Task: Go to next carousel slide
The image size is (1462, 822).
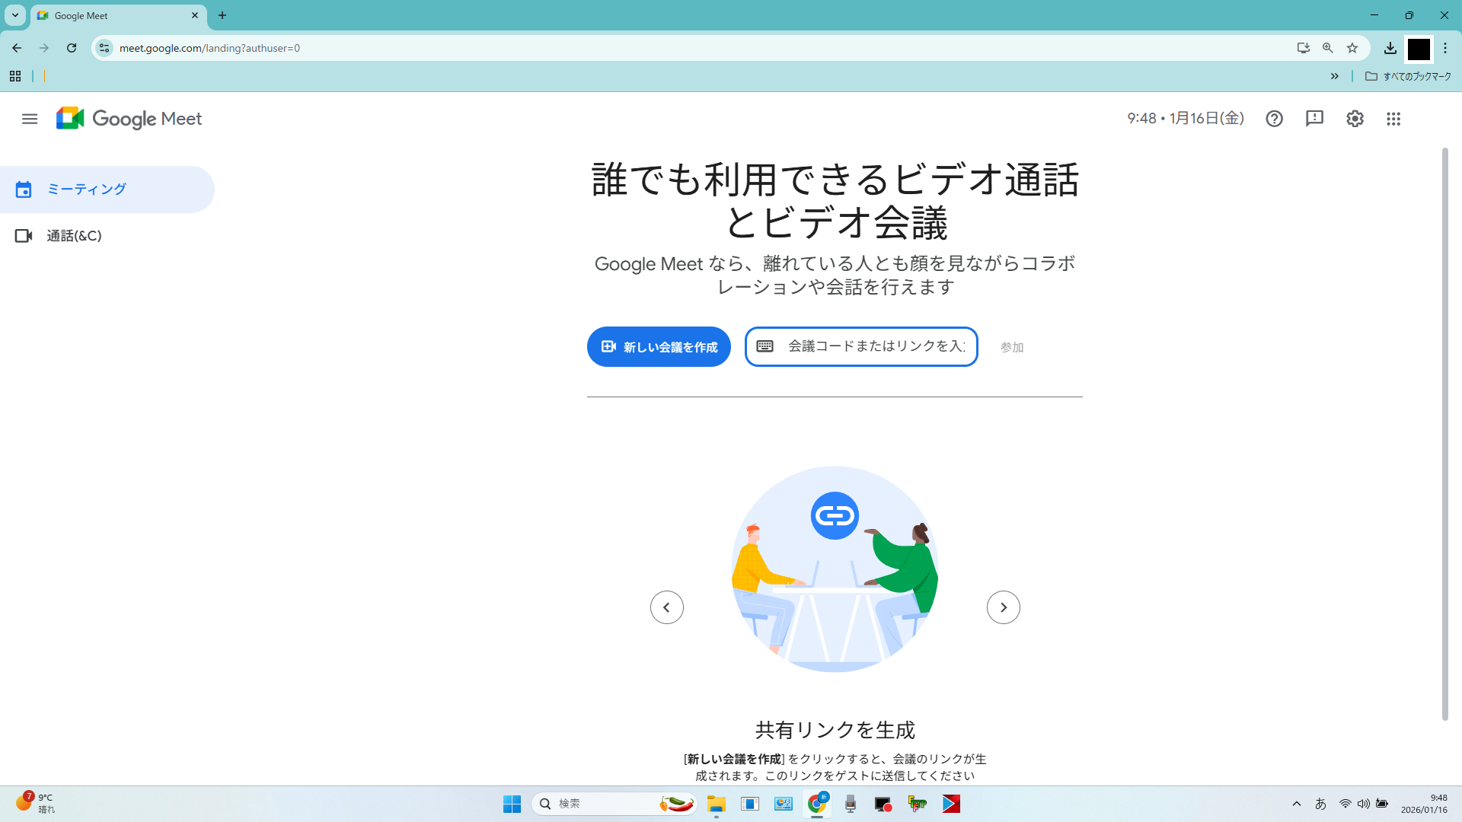Action: (x=1003, y=607)
